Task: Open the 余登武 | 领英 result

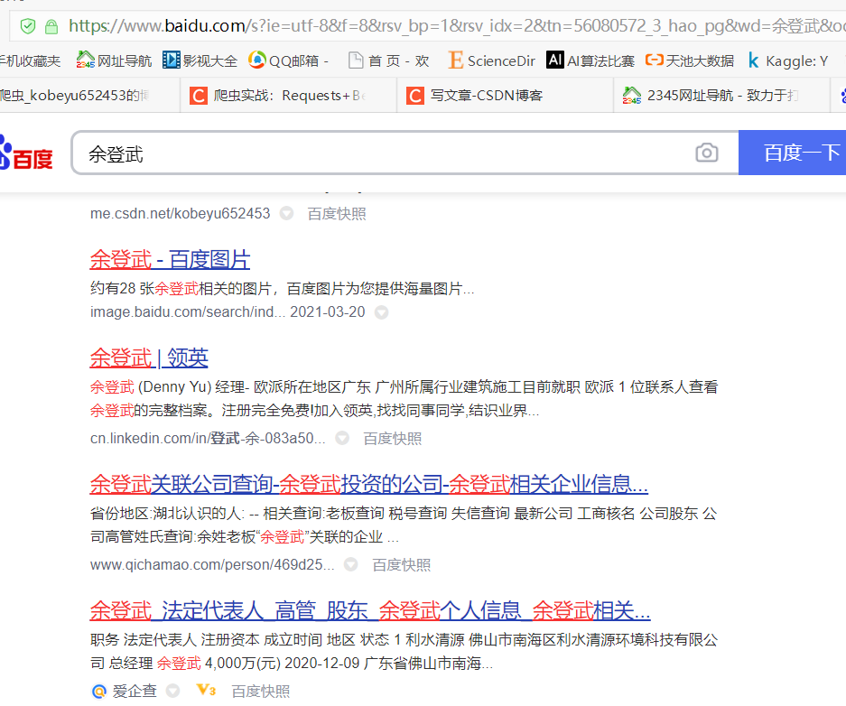Action: 149,358
